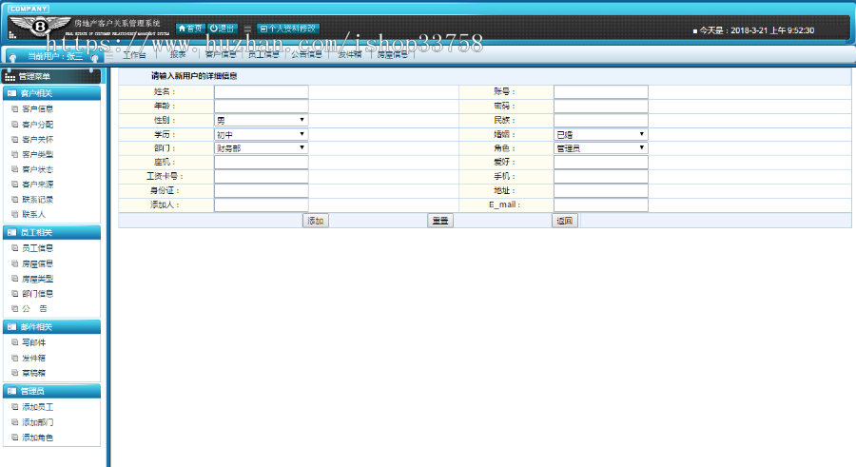Focus the 账号 account input field
Image resolution: width=856 pixels, height=467 pixels.
(601, 91)
